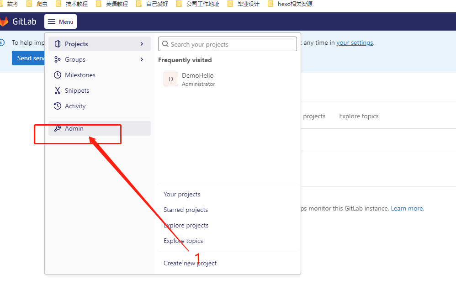The height and width of the screenshot is (306, 456).
Task: Open the 自己爱好 bookmark folder
Action: point(152,4)
